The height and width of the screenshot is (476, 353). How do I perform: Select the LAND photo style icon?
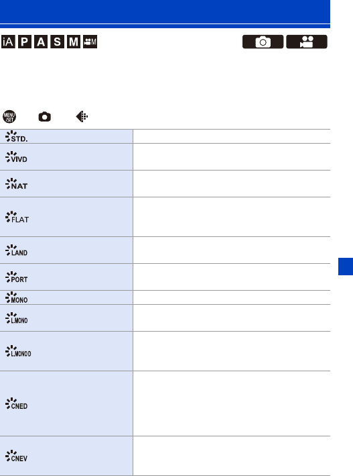pyautogui.click(x=16, y=250)
